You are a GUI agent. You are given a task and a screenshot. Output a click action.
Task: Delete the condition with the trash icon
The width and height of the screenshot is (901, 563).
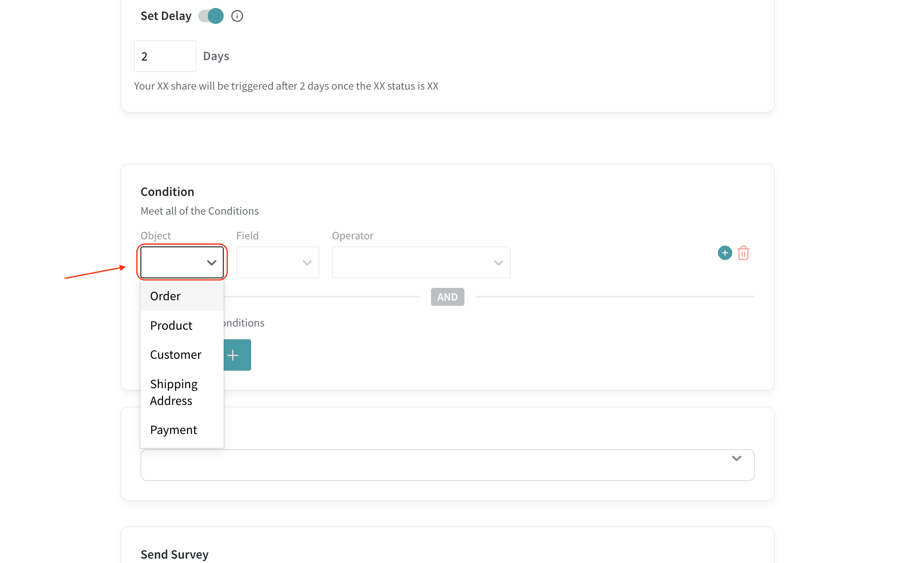tap(743, 253)
